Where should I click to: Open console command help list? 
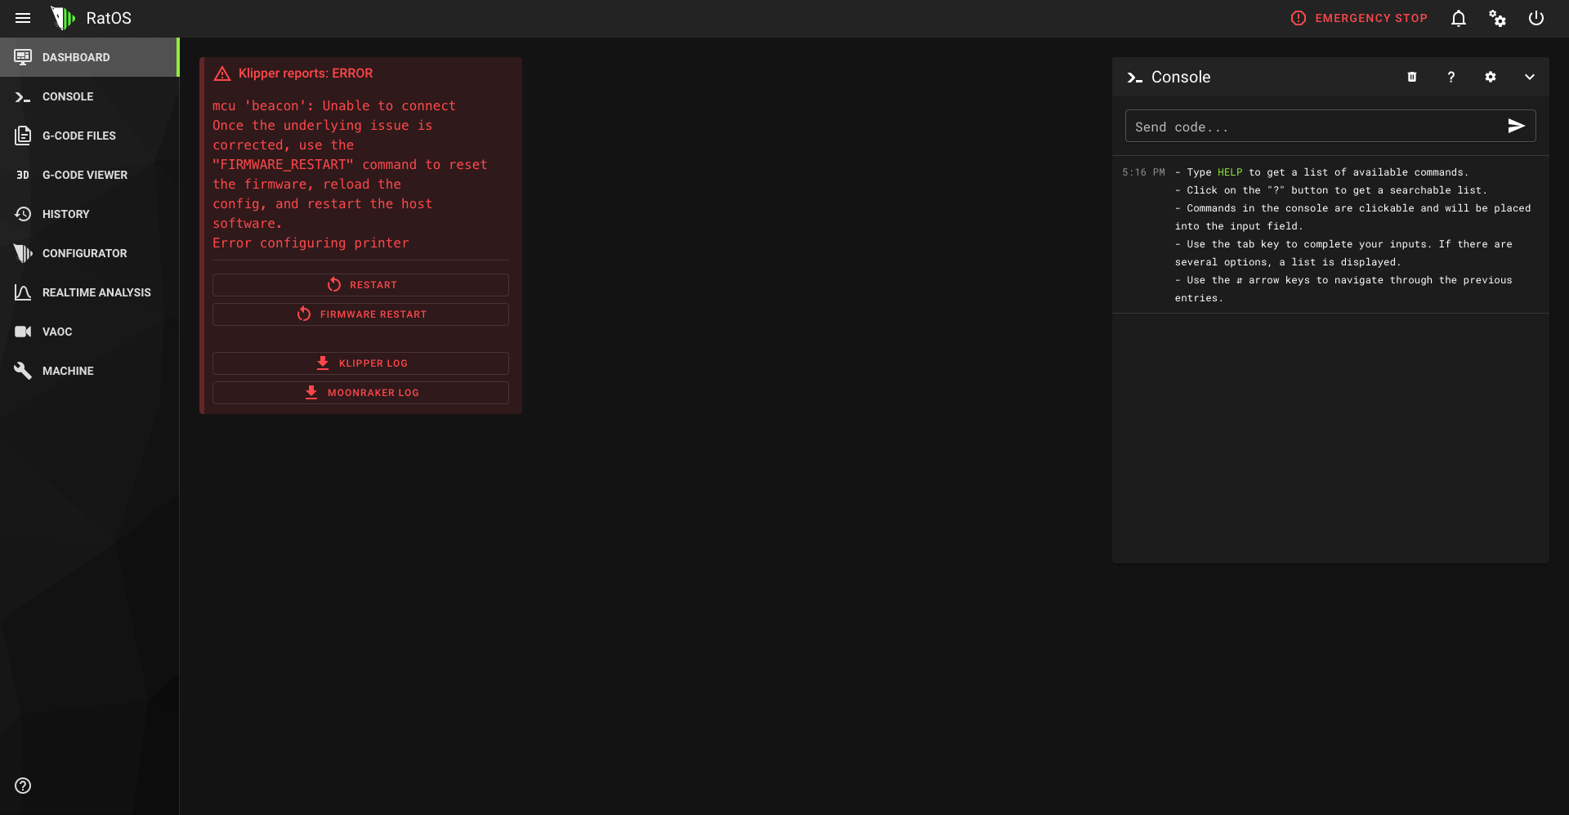pos(1451,77)
